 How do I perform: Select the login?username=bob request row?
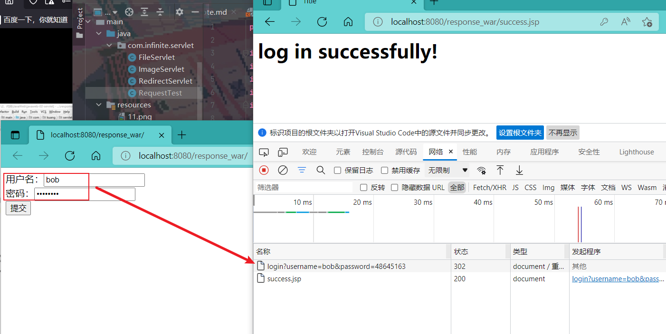[x=459, y=267]
